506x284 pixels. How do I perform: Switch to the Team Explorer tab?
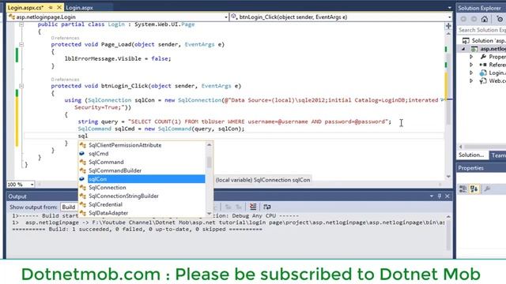coord(498,155)
